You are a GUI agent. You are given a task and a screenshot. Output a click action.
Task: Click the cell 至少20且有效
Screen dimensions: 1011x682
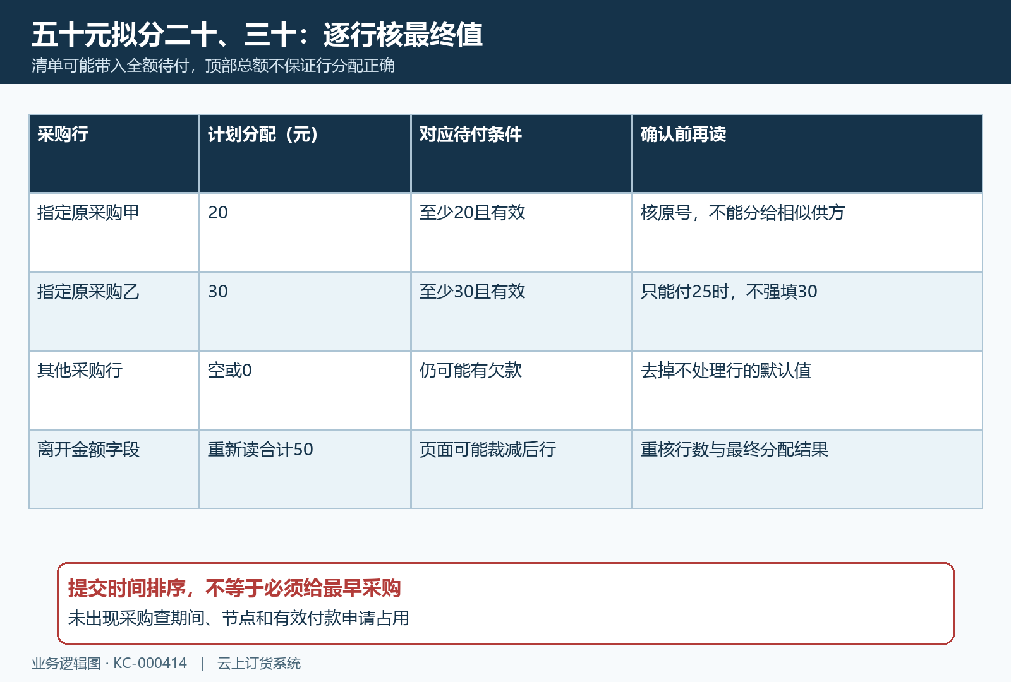473,213
